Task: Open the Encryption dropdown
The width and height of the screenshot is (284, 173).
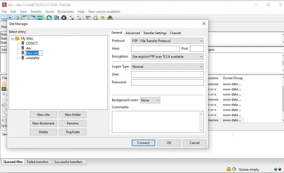Action: pos(167,57)
